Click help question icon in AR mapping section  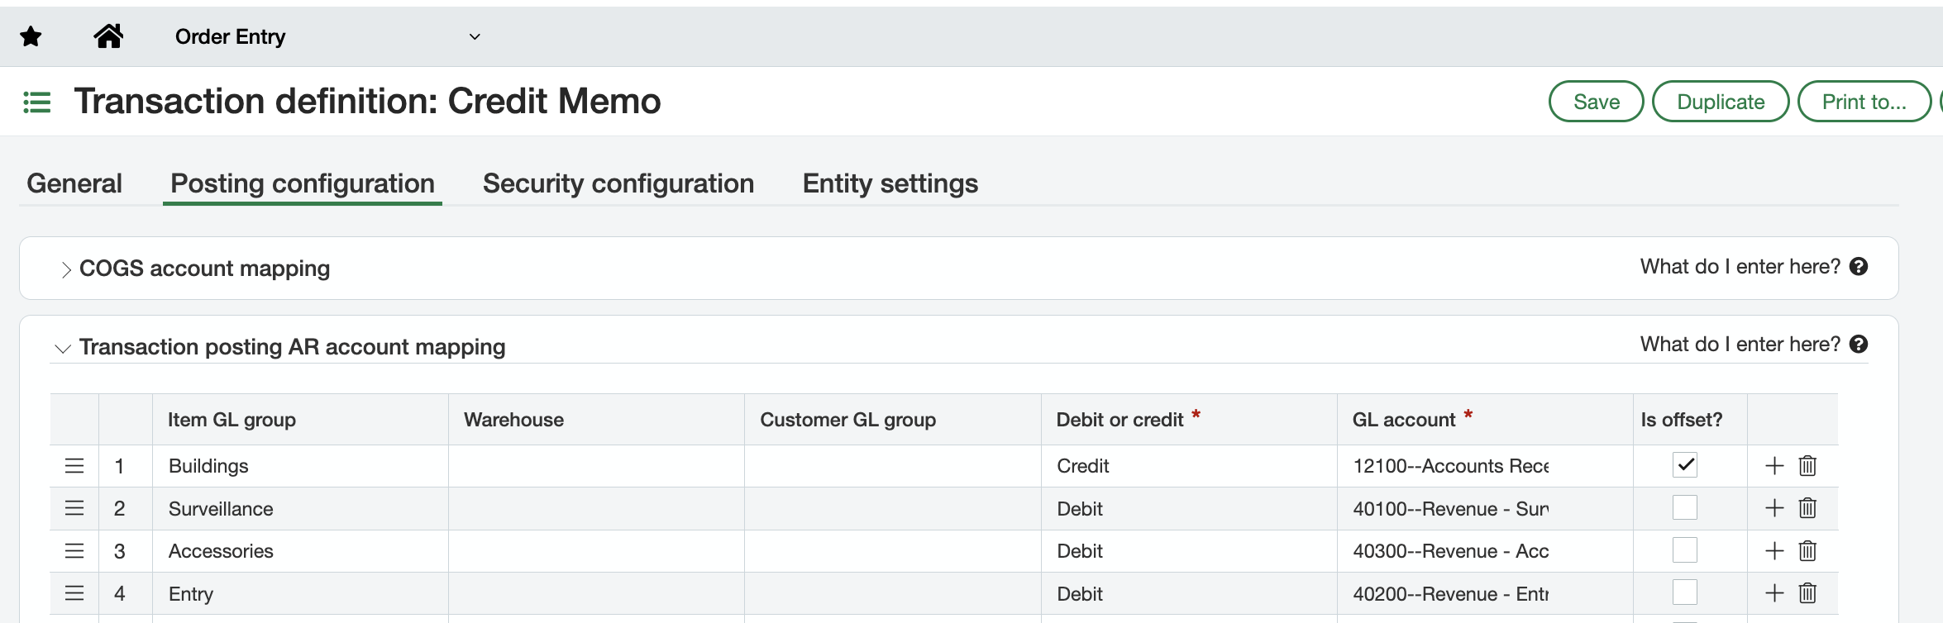pyautogui.click(x=1859, y=345)
